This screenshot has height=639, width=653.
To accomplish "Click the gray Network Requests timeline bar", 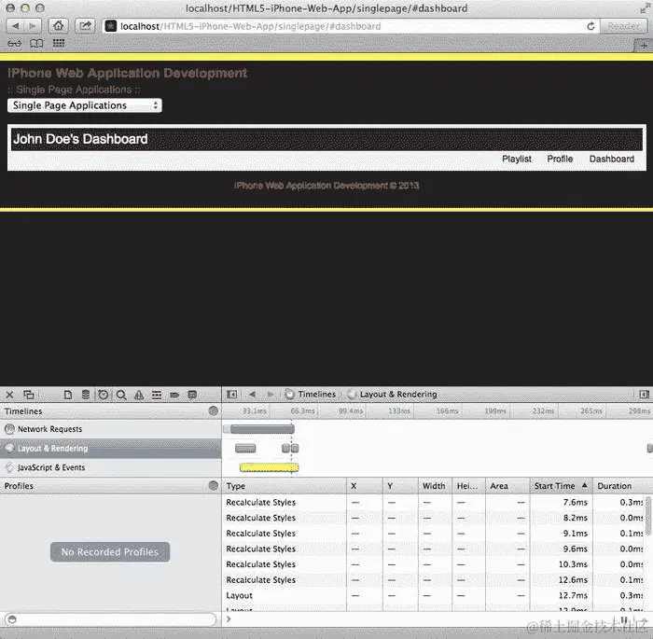I will [x=262, y=429].
